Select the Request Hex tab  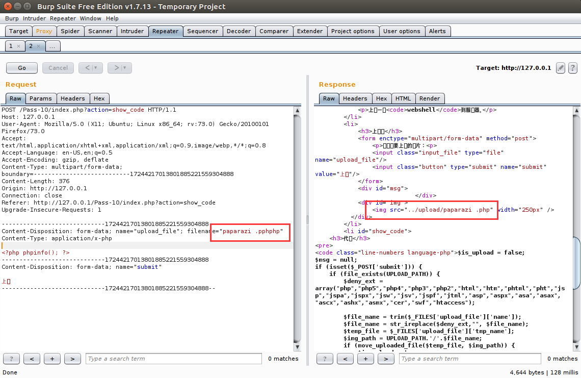tap(99, 98)
